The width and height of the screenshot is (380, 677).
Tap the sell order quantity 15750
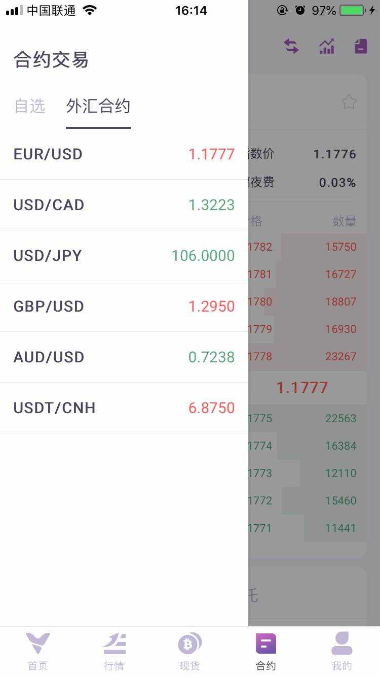[x=340, y=247]
